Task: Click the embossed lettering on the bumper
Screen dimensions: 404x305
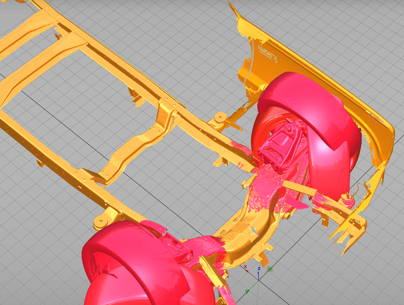Action: [x=267, y=53]
